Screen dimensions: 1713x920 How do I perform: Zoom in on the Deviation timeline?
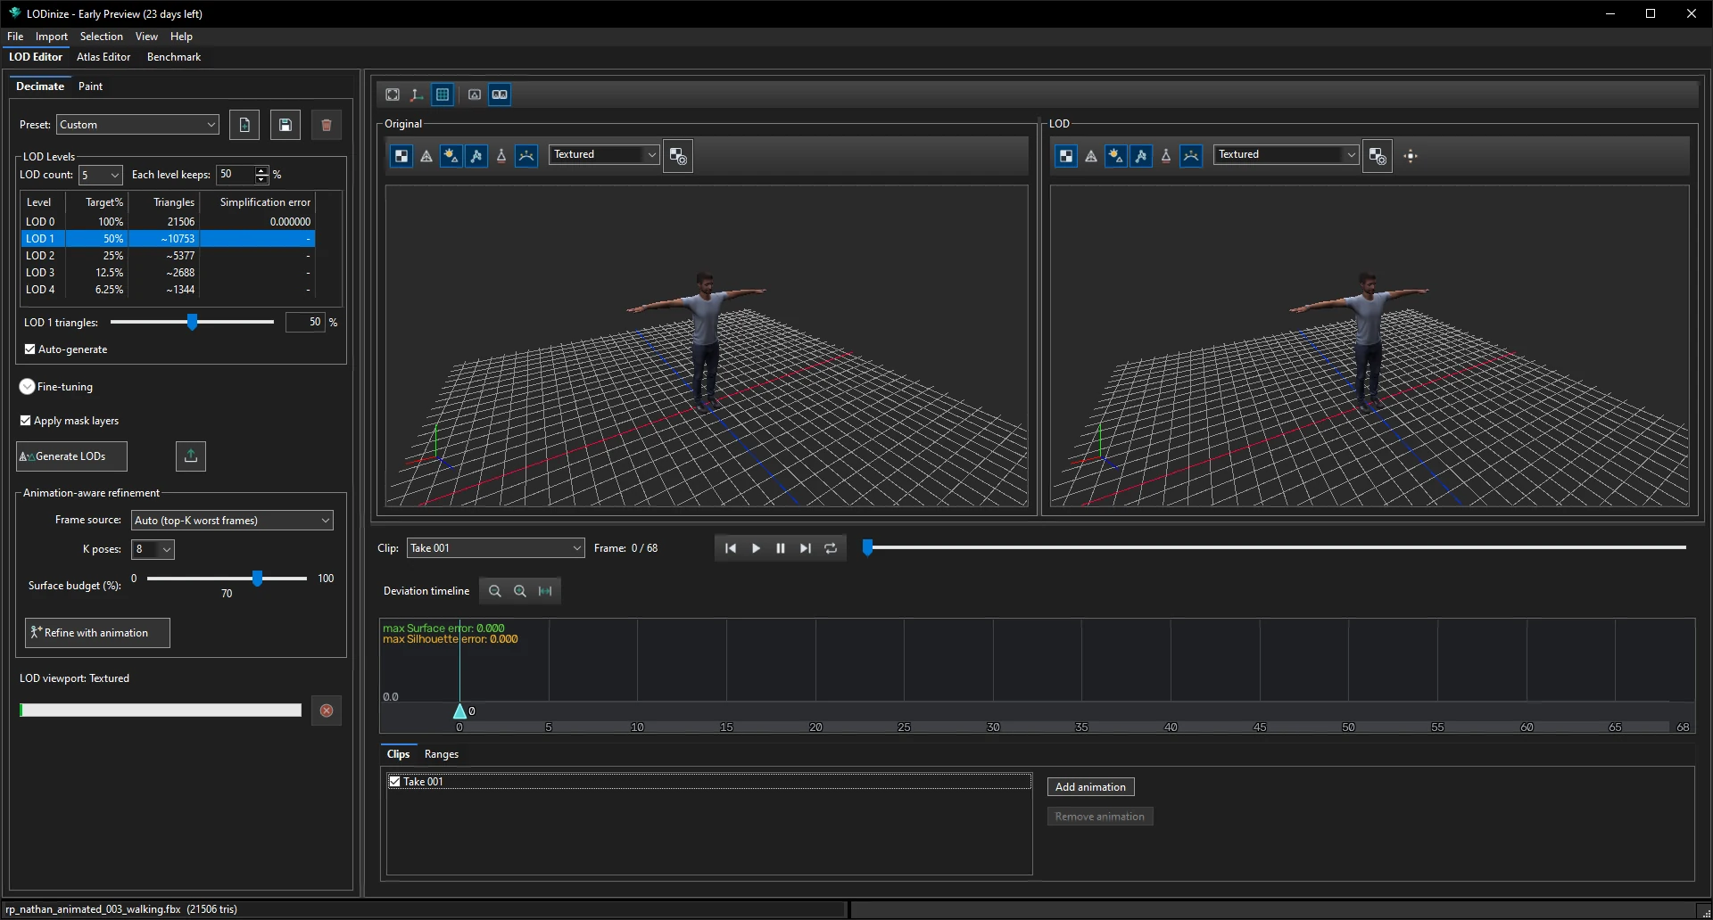[520, 591]
